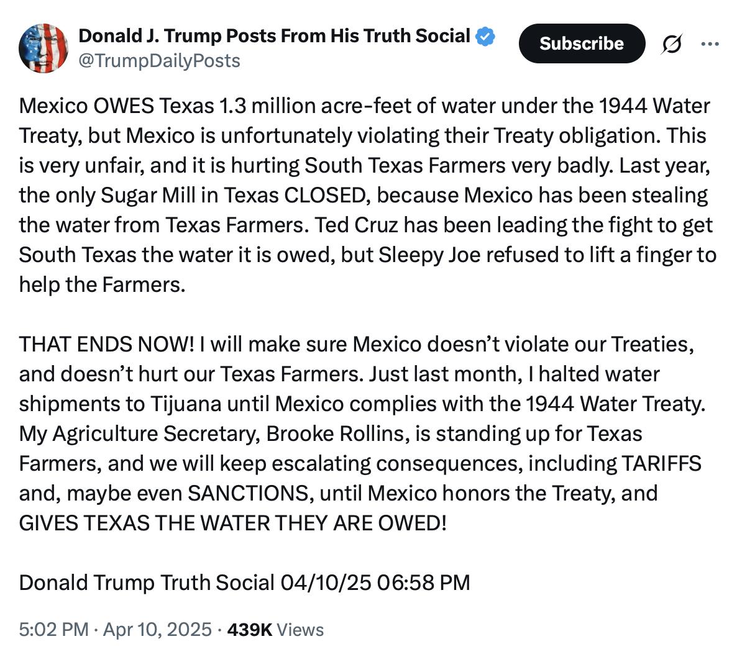Click the 5:02 PM timestamp
Screen dimensions: 737x662
click(x=53, y=630)
